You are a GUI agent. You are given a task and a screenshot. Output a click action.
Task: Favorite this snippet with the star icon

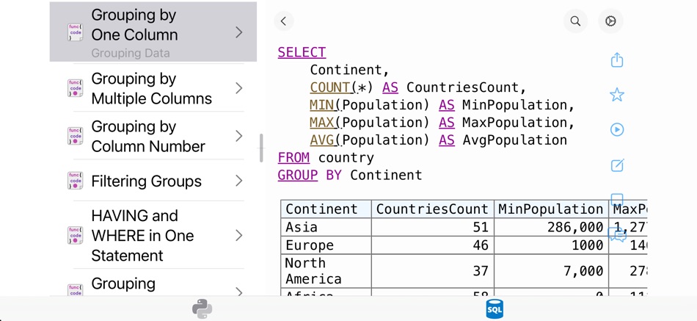(617, 94)
